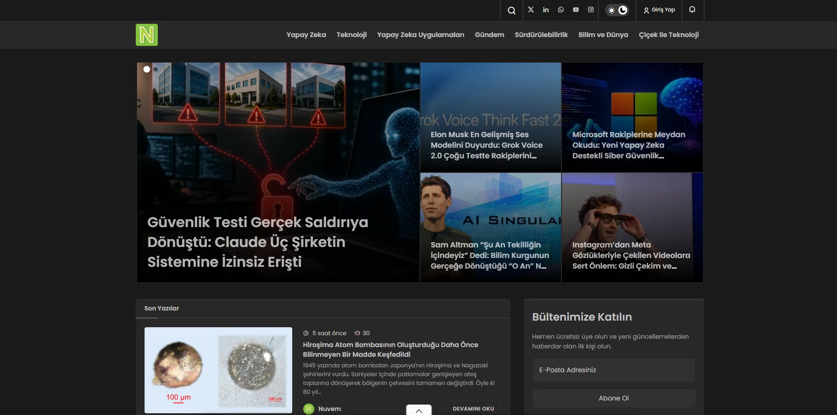
Task: Click the Hiroşima article thumbnail image
Action: tap(218, 370)
